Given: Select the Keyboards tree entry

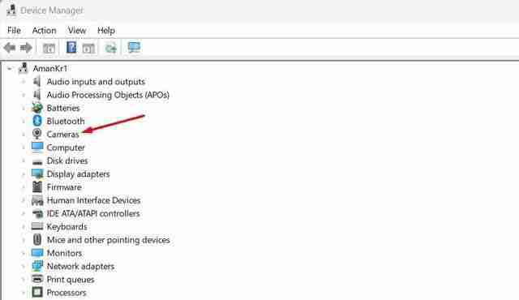Looking at the screenshot, I should pos(66,226).
